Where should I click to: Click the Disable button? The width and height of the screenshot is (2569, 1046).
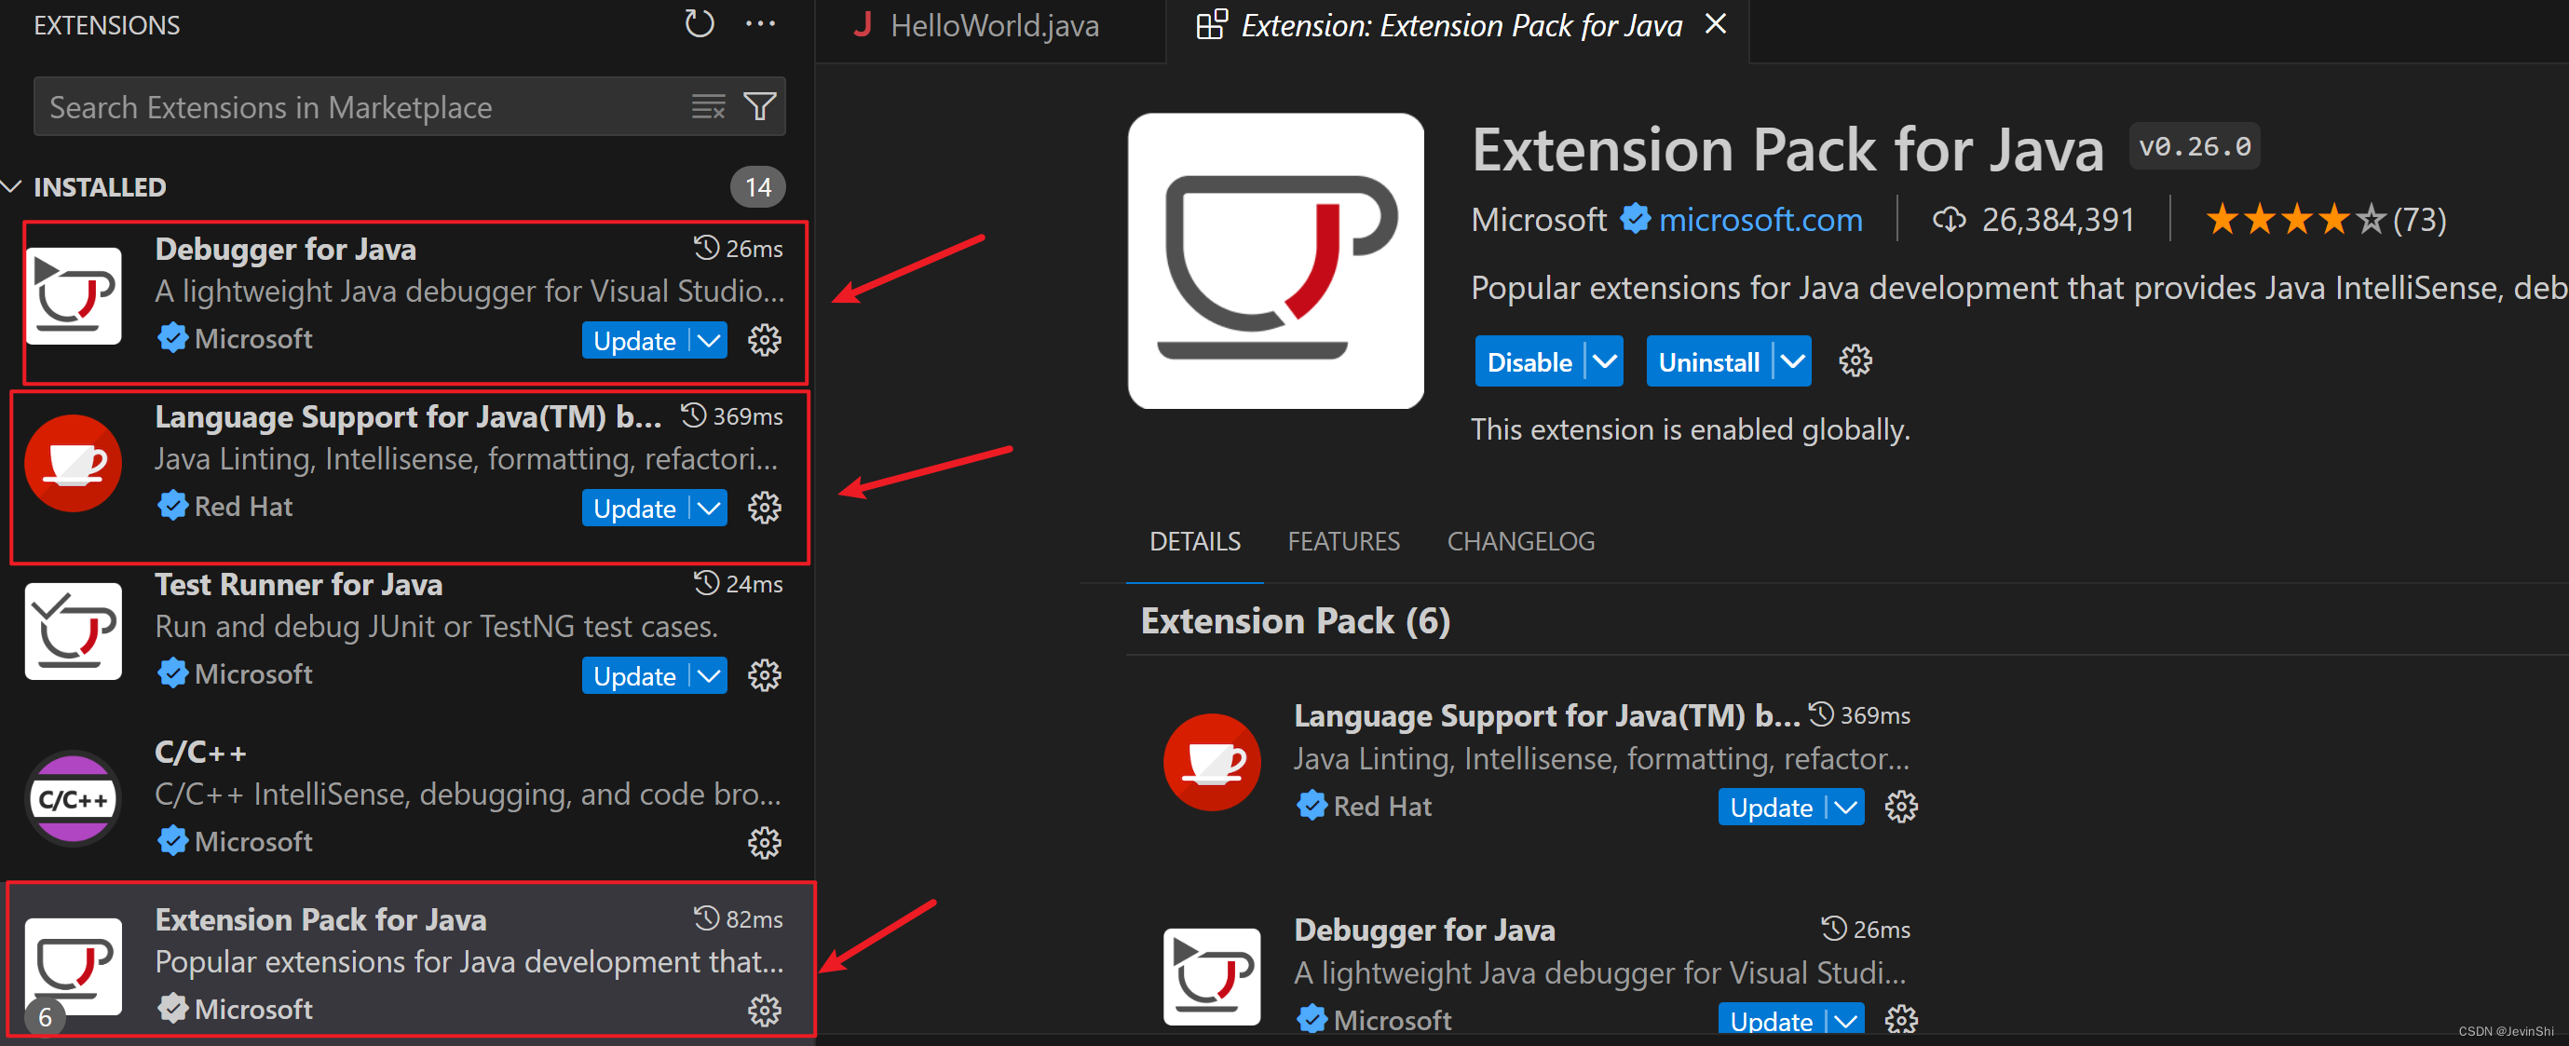pos(1529,361)
